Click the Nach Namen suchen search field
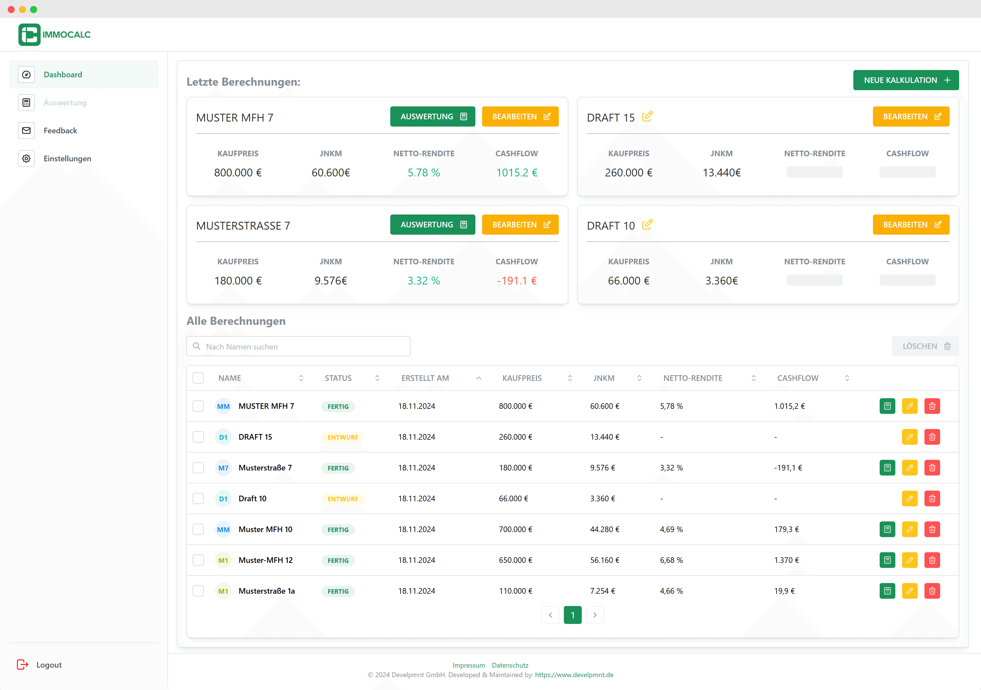981x690 pixels. point(298,346)
